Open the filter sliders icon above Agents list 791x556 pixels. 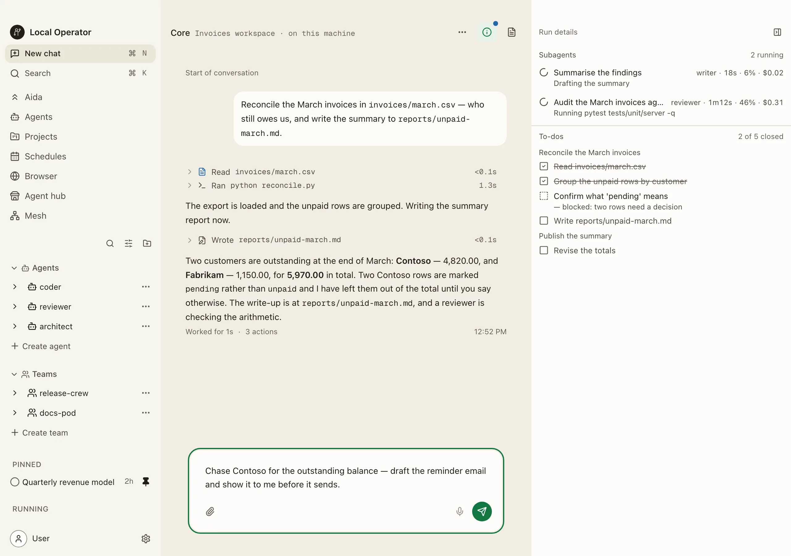129,243
